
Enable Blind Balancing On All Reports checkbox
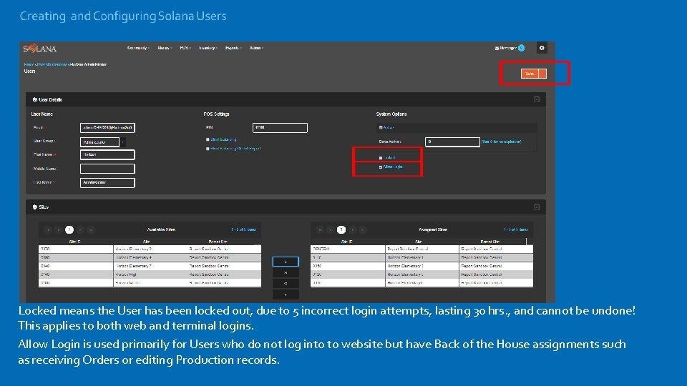click(208, 149)
